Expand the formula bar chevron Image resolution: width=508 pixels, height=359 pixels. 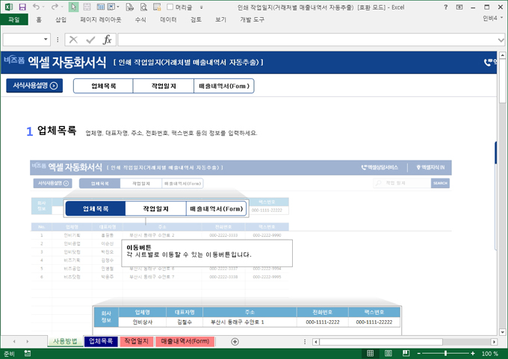(x=501, y=40)
